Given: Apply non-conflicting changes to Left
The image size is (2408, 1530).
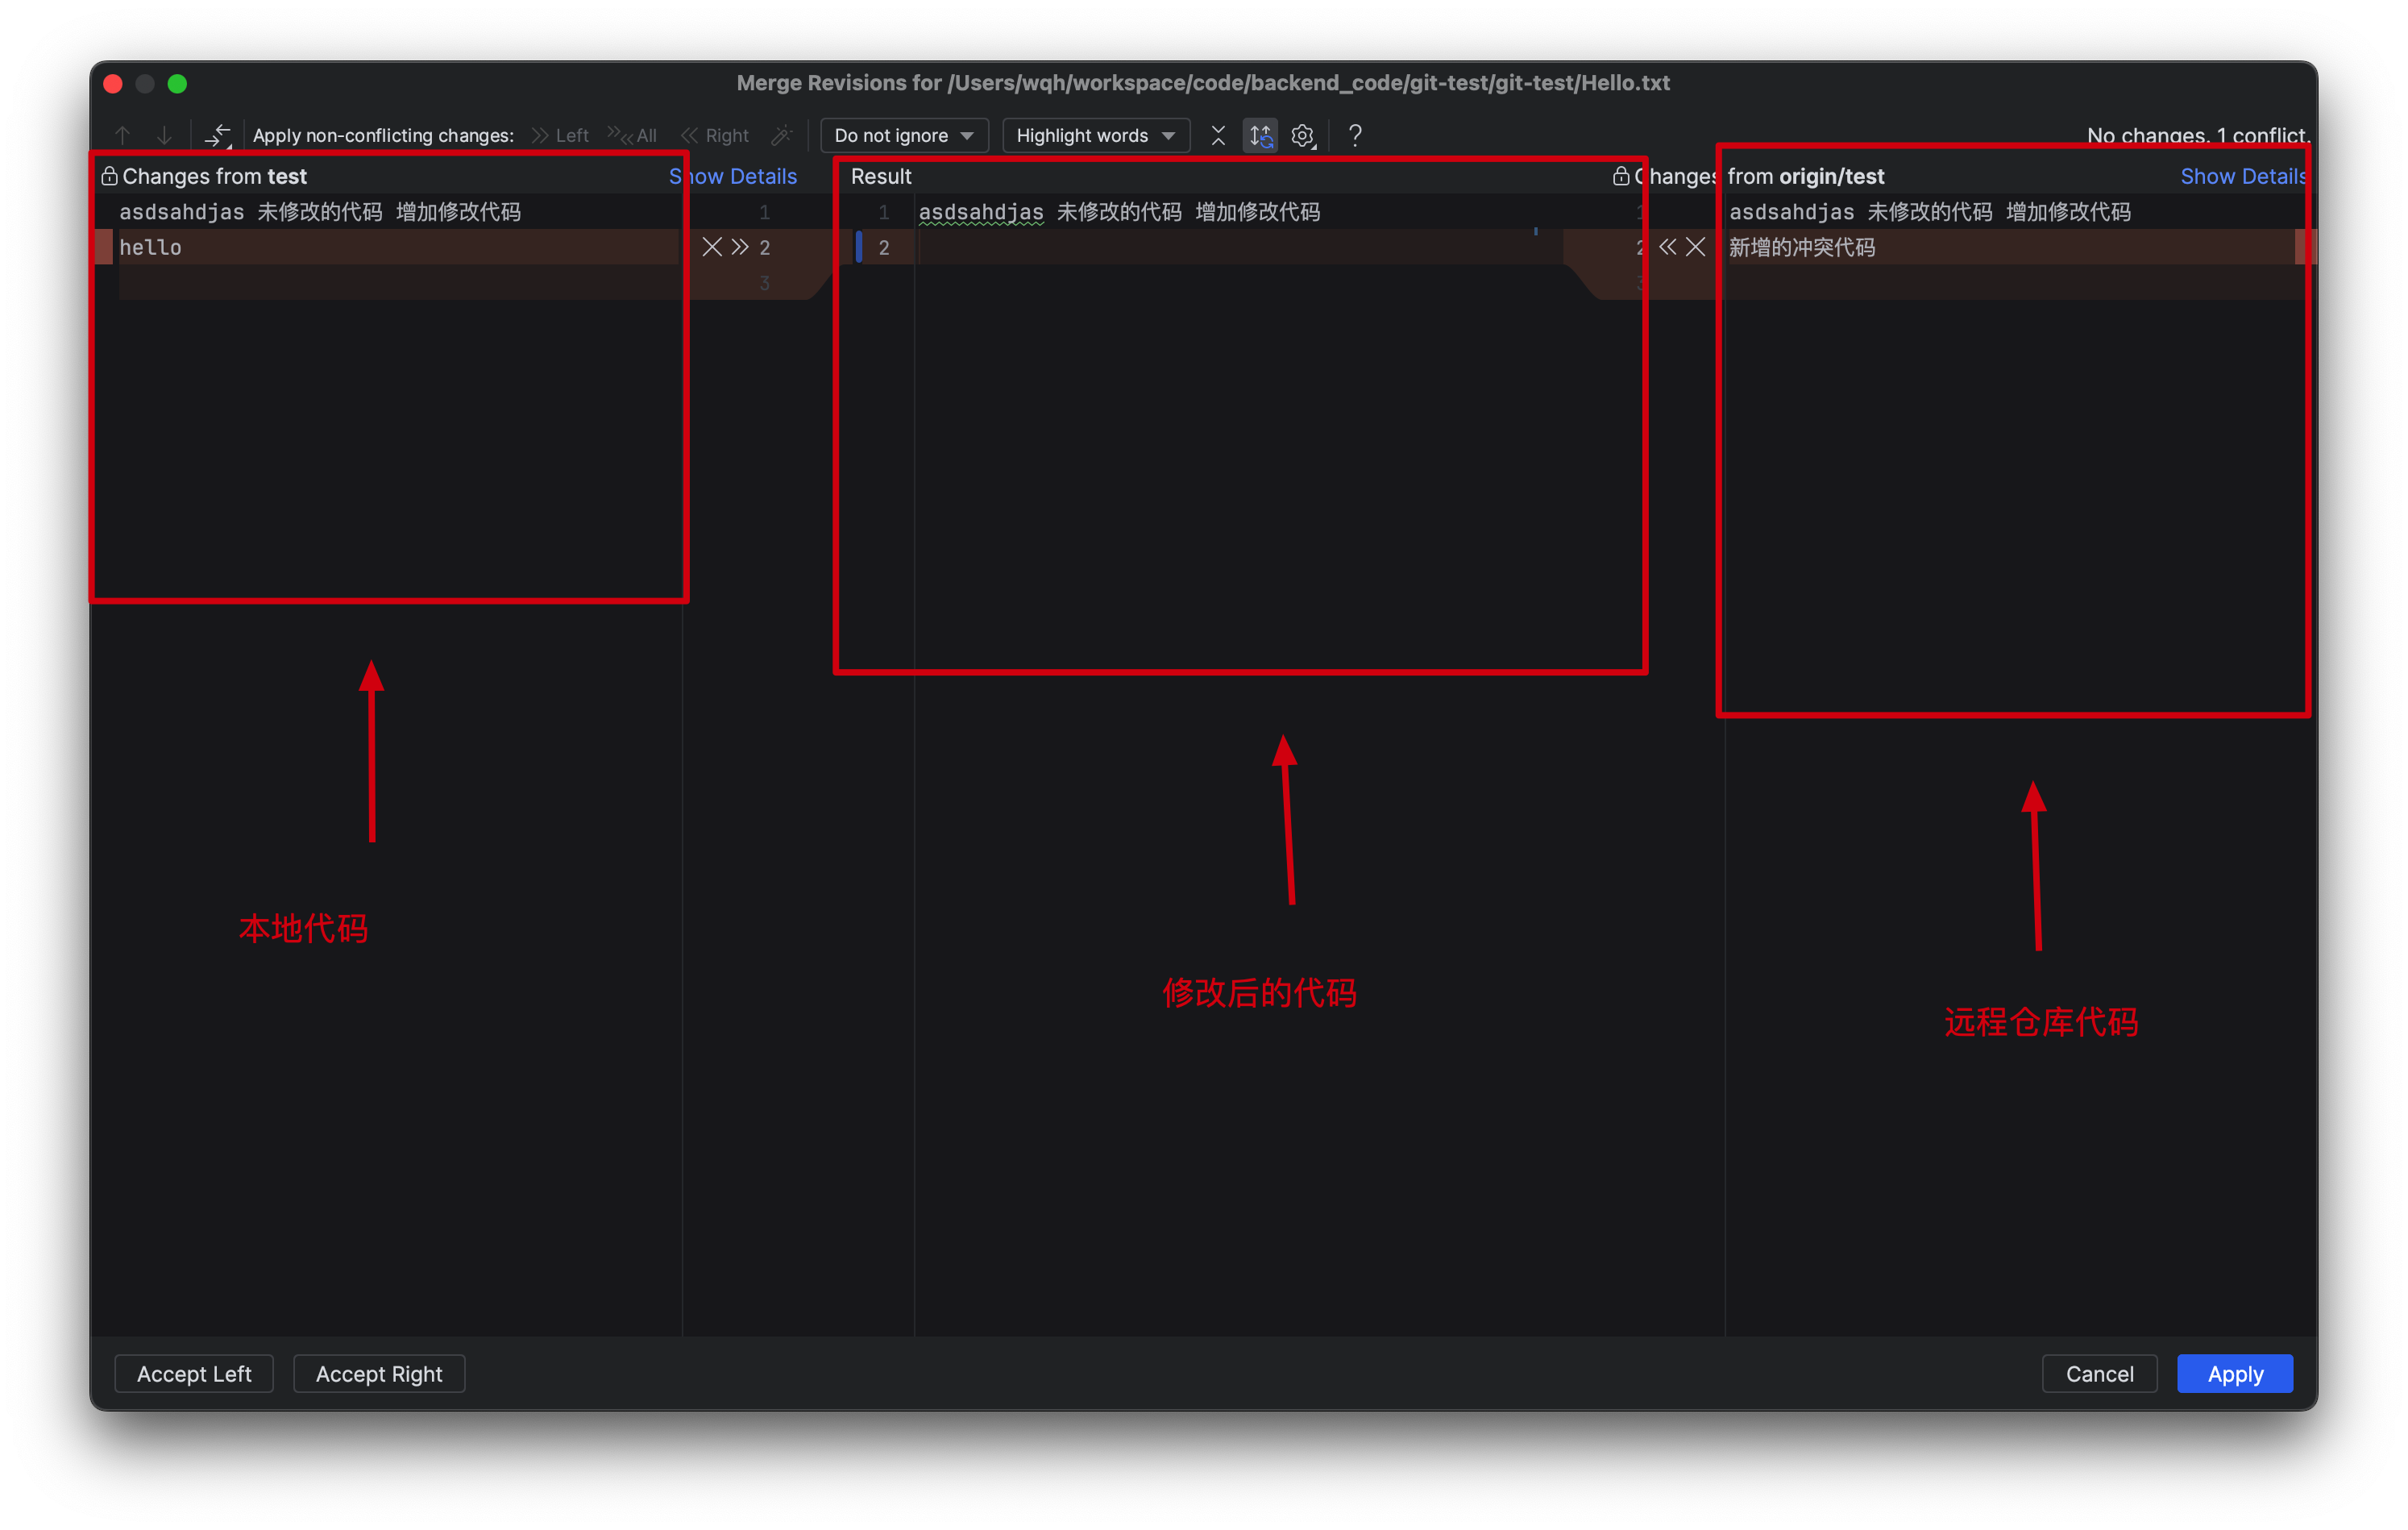Looking at the screenshot, I should [x=573, y=135].
